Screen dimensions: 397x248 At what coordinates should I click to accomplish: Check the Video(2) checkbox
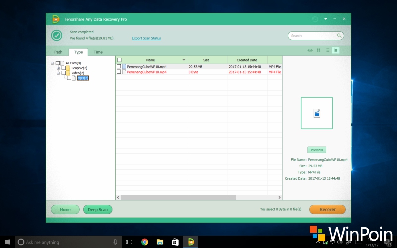64,73
